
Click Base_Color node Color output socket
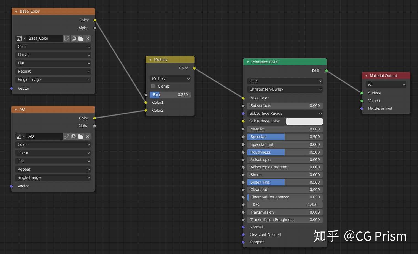95,20
